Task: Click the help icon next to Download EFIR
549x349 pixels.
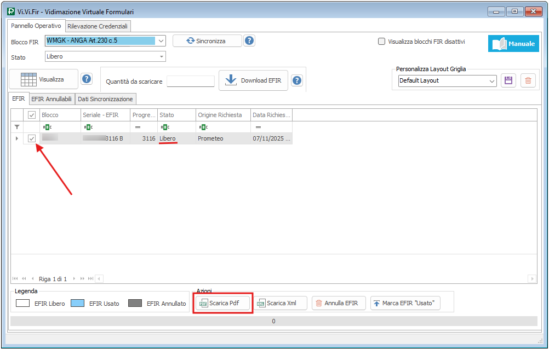Action: [297, 80]
